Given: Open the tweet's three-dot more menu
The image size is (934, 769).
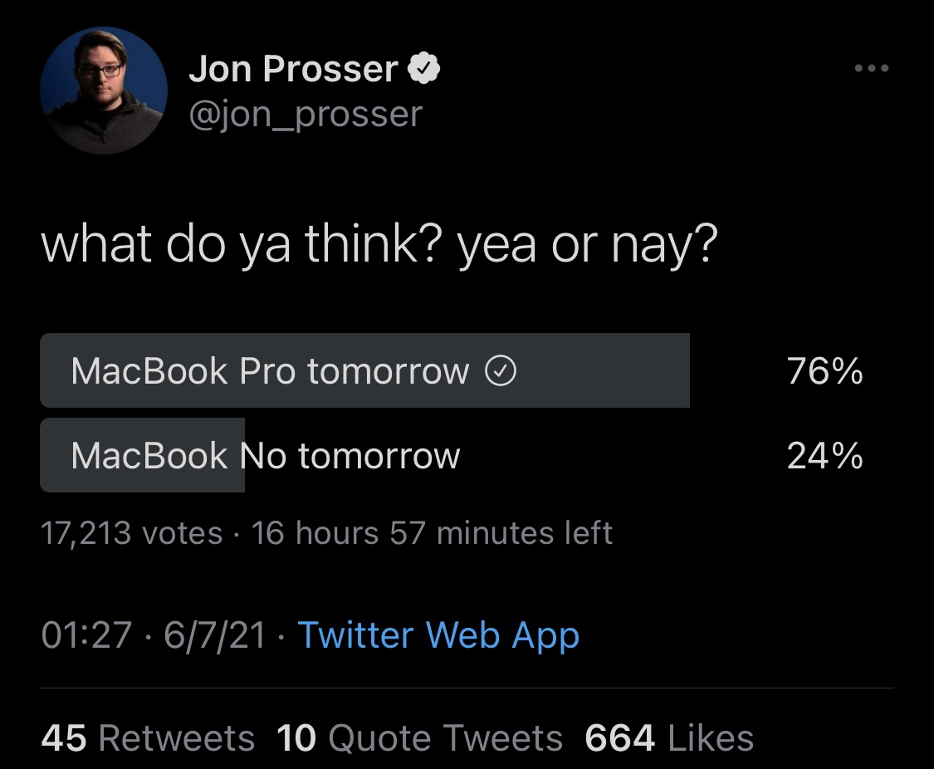Looking at the screenshot, I should click(871, 69).
